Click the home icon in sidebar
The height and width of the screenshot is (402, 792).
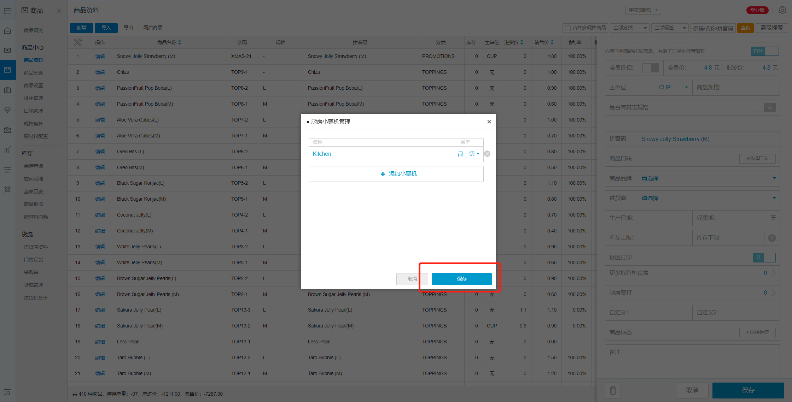(7, 30)
